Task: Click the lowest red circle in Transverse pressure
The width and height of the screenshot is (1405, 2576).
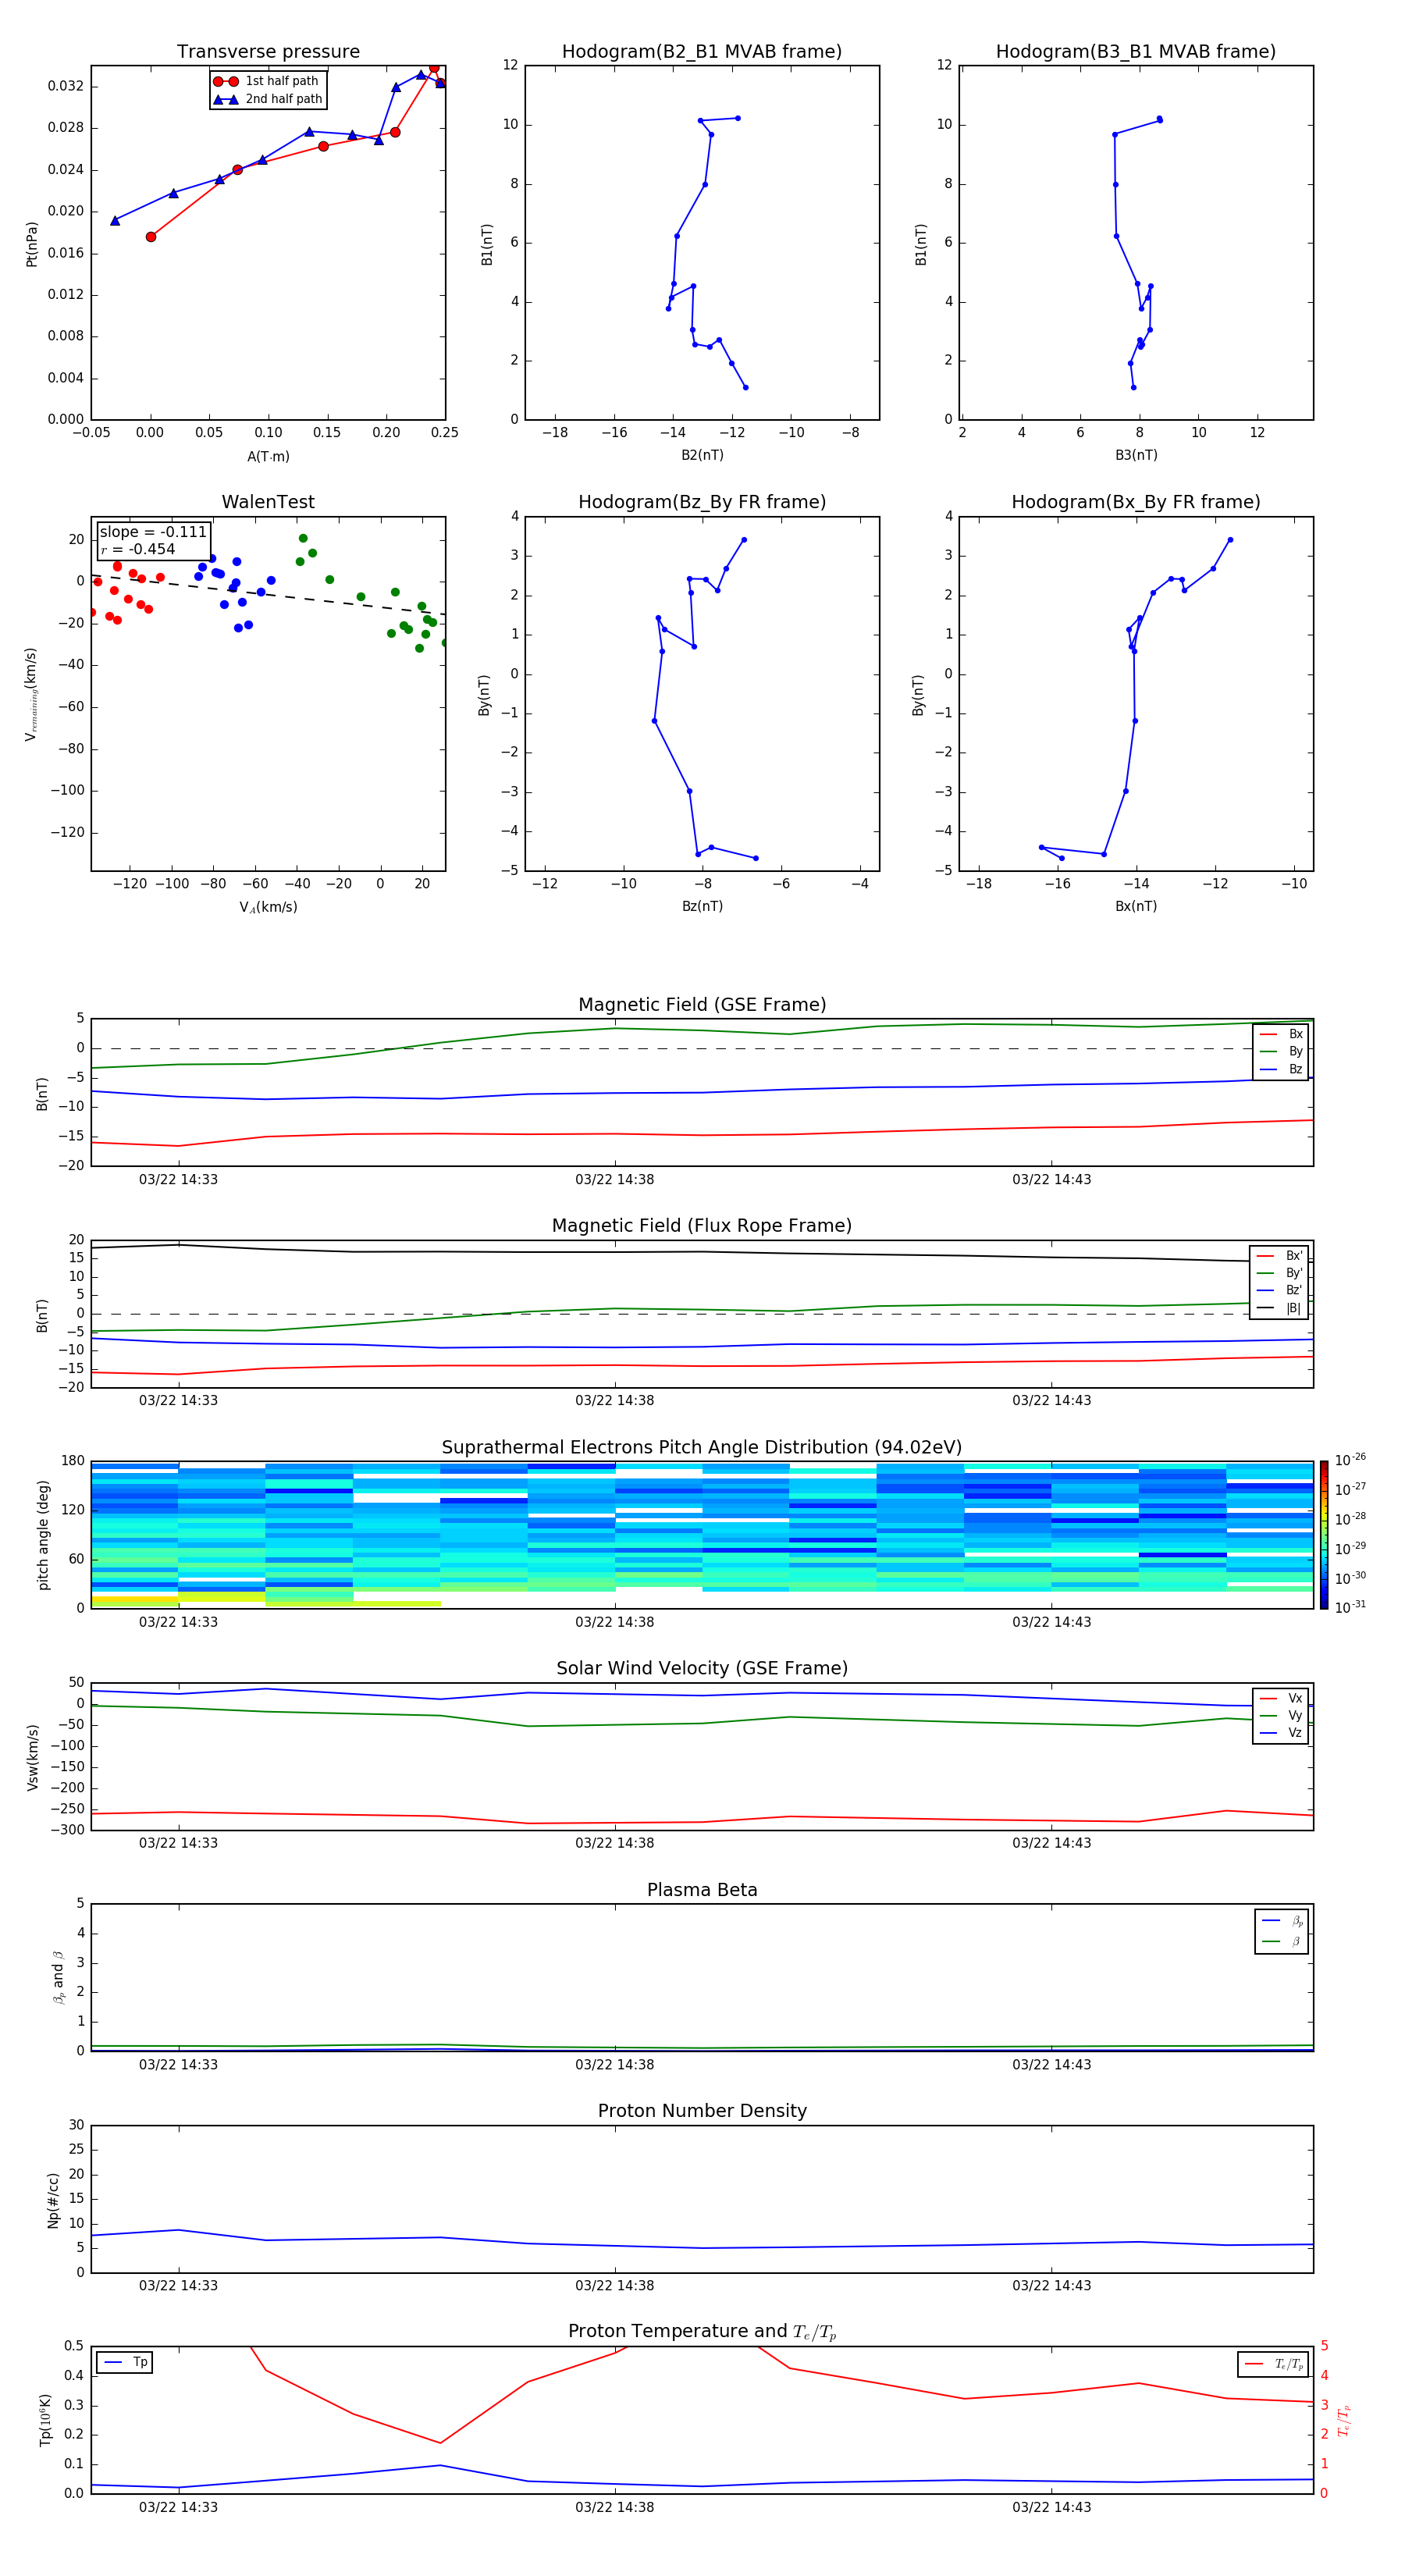Action: click(x=151, y=237)
